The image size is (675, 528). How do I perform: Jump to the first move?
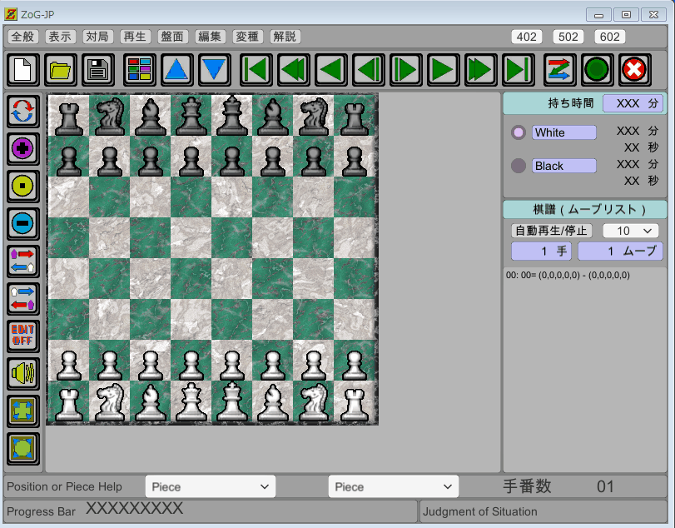pyautogui.click(x=256, y=69)
